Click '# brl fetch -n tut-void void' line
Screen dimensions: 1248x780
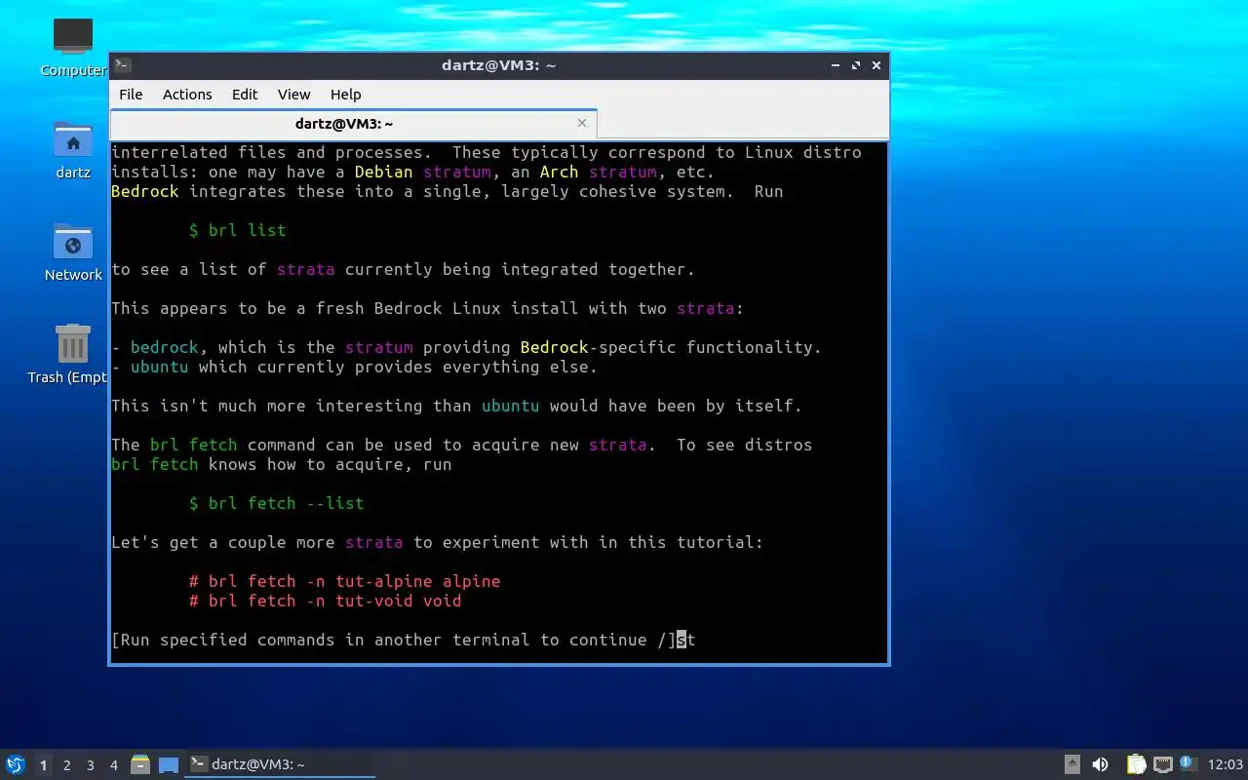click(326, 601)
